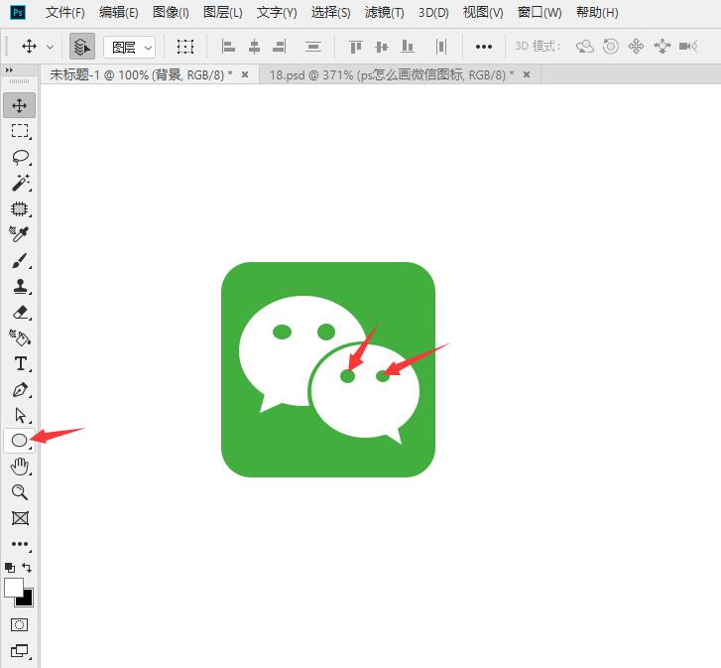Viewport: 721px width, 668px height.
Task: Expand the Move tool preset picker
Action: (51, 47)
